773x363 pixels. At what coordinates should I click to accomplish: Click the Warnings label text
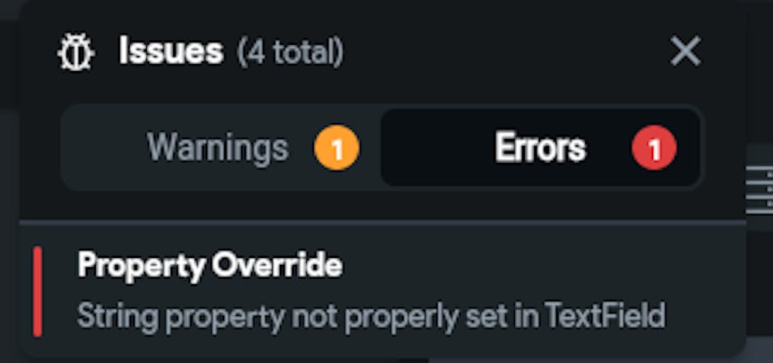click(x=217, y=148)
